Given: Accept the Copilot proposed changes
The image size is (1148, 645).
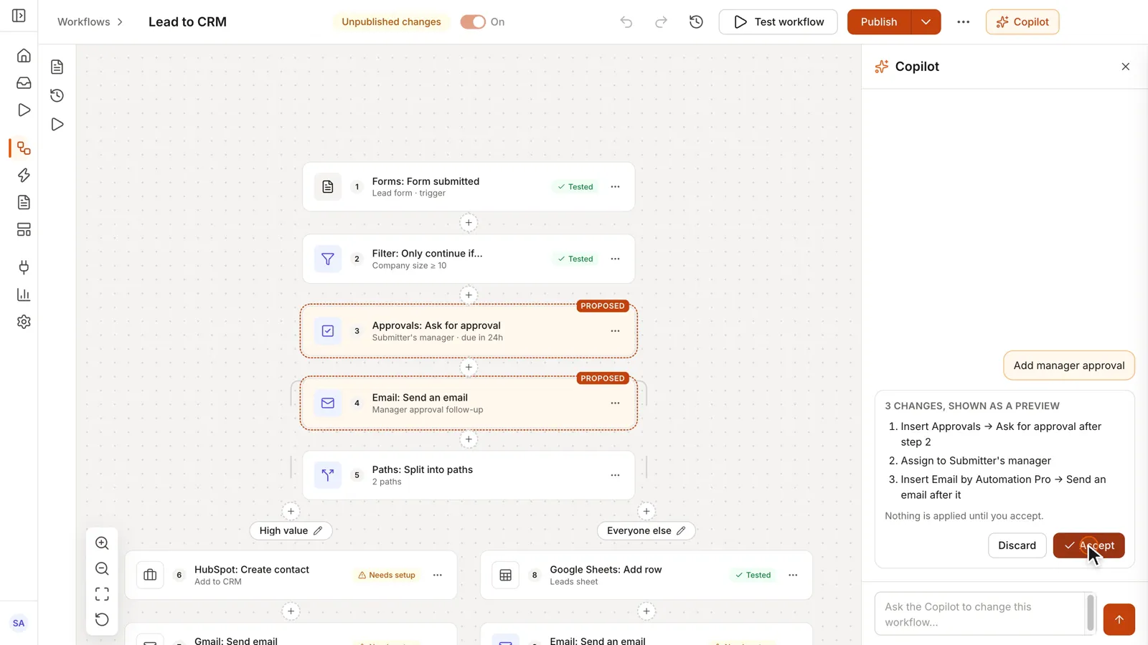Looking at the screenshot, I should [x=1088, y=545].
